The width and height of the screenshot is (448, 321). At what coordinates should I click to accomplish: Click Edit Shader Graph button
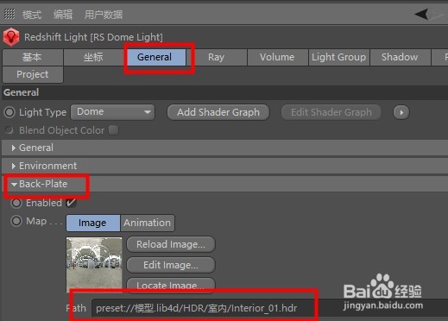[x=331, y=112]
